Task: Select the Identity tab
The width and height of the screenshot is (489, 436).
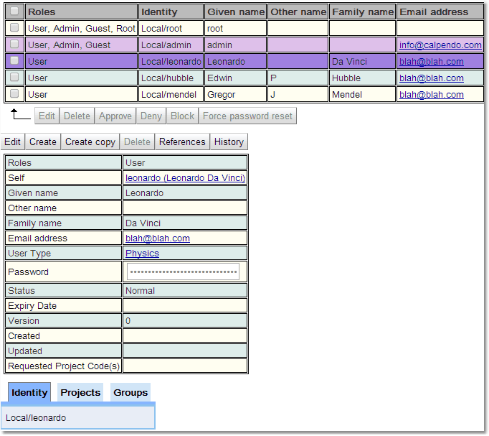Action: (x=29, y=392)
